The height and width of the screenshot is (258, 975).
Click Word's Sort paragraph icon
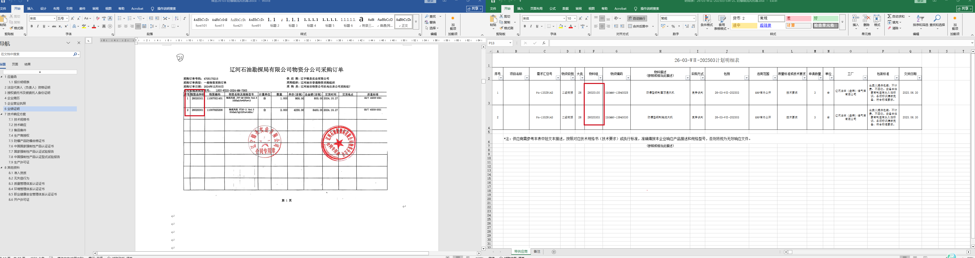click(177, 19)
